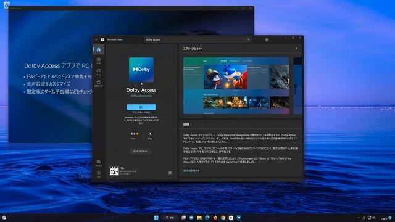Click the Microsoft Store logo in title bar
Screen dimensions: 395x222
pyautogui.click(x=102, y=39)
